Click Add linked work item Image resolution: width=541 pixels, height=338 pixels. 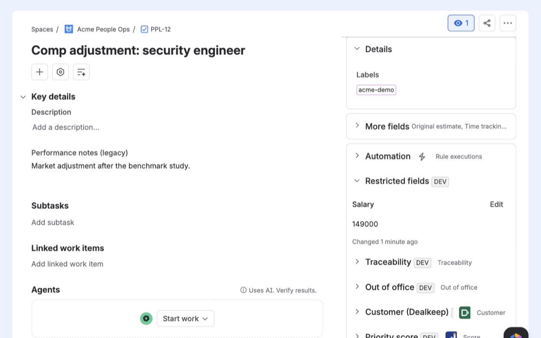point(67,264)
